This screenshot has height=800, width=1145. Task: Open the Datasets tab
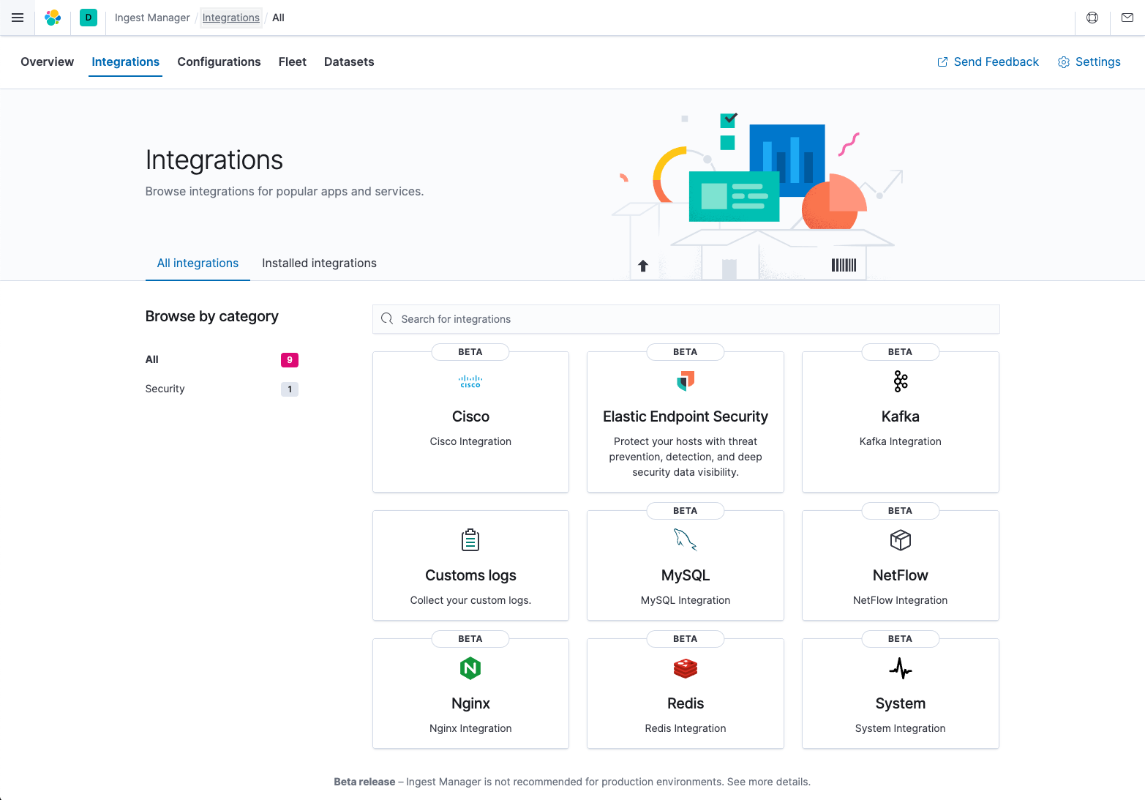coord(349,62)
